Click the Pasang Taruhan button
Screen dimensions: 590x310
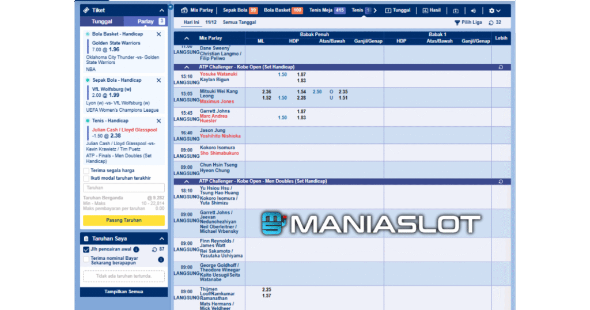point(123,220)
